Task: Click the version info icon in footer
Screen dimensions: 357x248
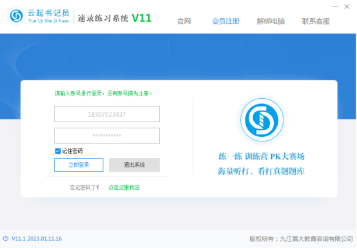Action: point(5,238)
